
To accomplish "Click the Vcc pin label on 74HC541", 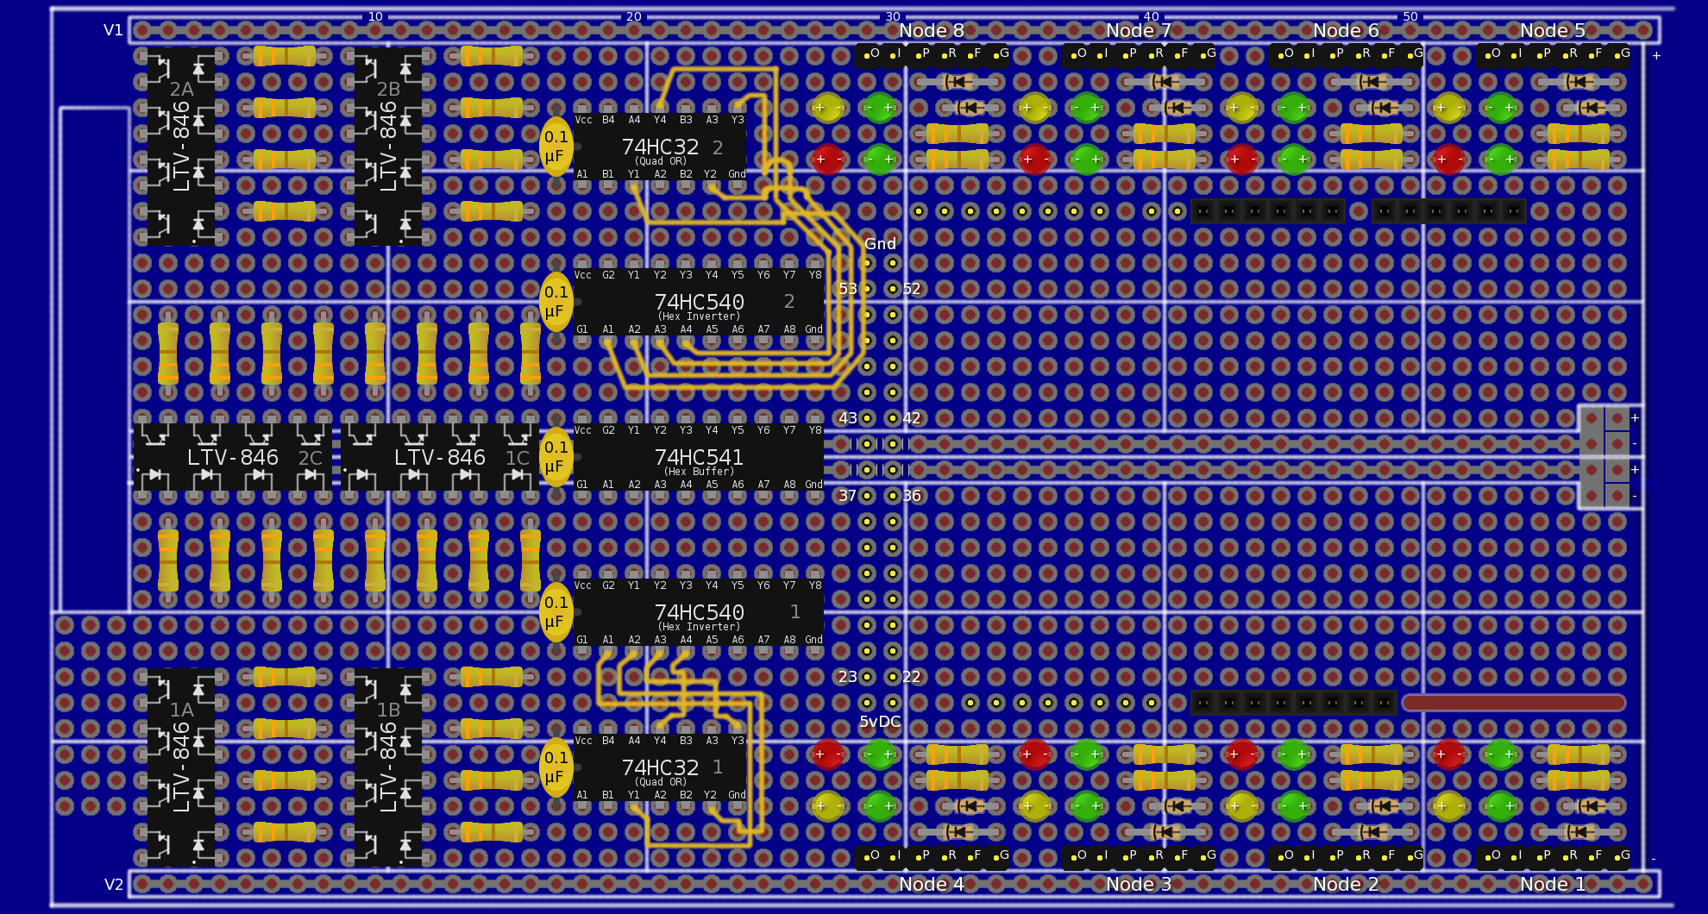I will pos(583,430).
